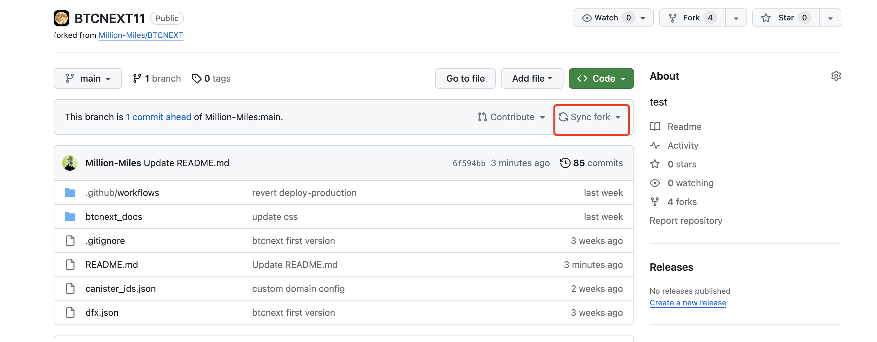Click the branch icon beside 1 branch
877x342 pixels.
(137, 78)
